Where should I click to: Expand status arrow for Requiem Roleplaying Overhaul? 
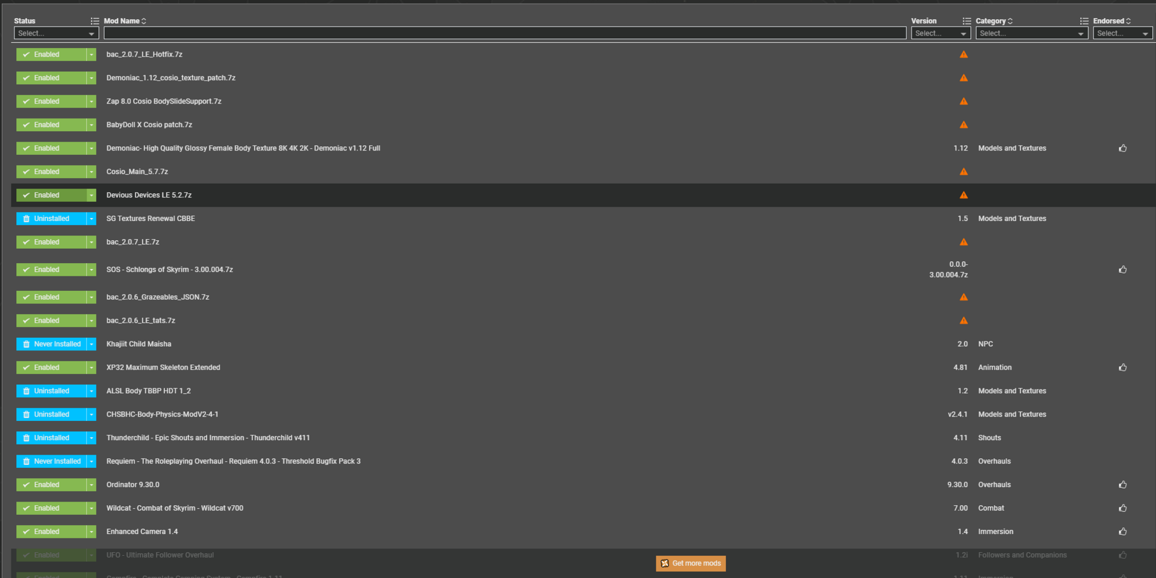(92, 461)
